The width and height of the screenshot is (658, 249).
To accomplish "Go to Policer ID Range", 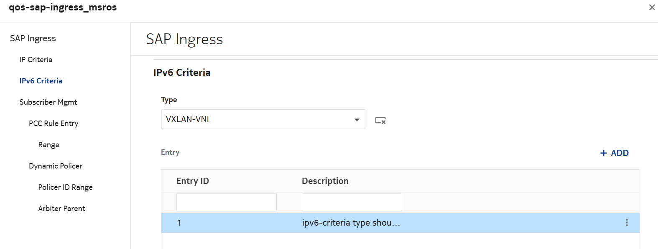I will 65,187.
